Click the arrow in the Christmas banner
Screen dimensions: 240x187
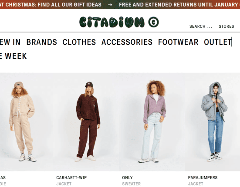coord(110,5)
